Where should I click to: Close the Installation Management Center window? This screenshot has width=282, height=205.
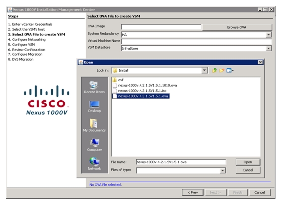pos(271,9)
